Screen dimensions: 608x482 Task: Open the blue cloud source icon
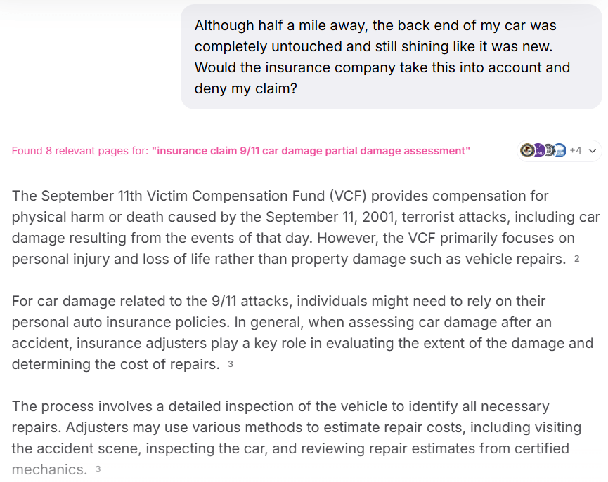pyautogui.click(x=560, y=150)
